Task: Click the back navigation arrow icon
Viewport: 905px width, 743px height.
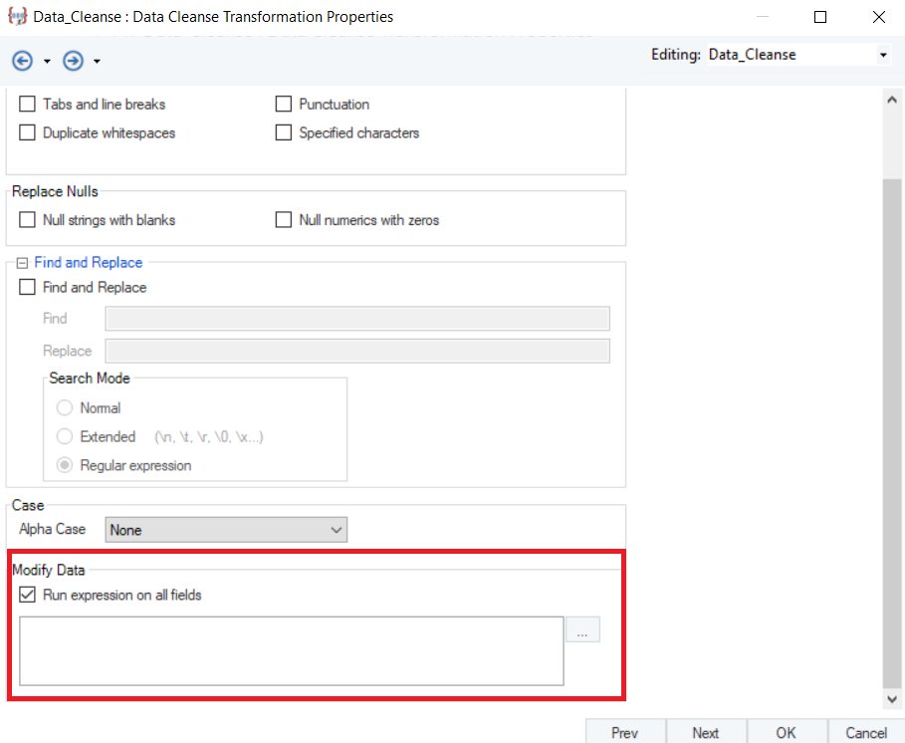Action: point(22,61)
